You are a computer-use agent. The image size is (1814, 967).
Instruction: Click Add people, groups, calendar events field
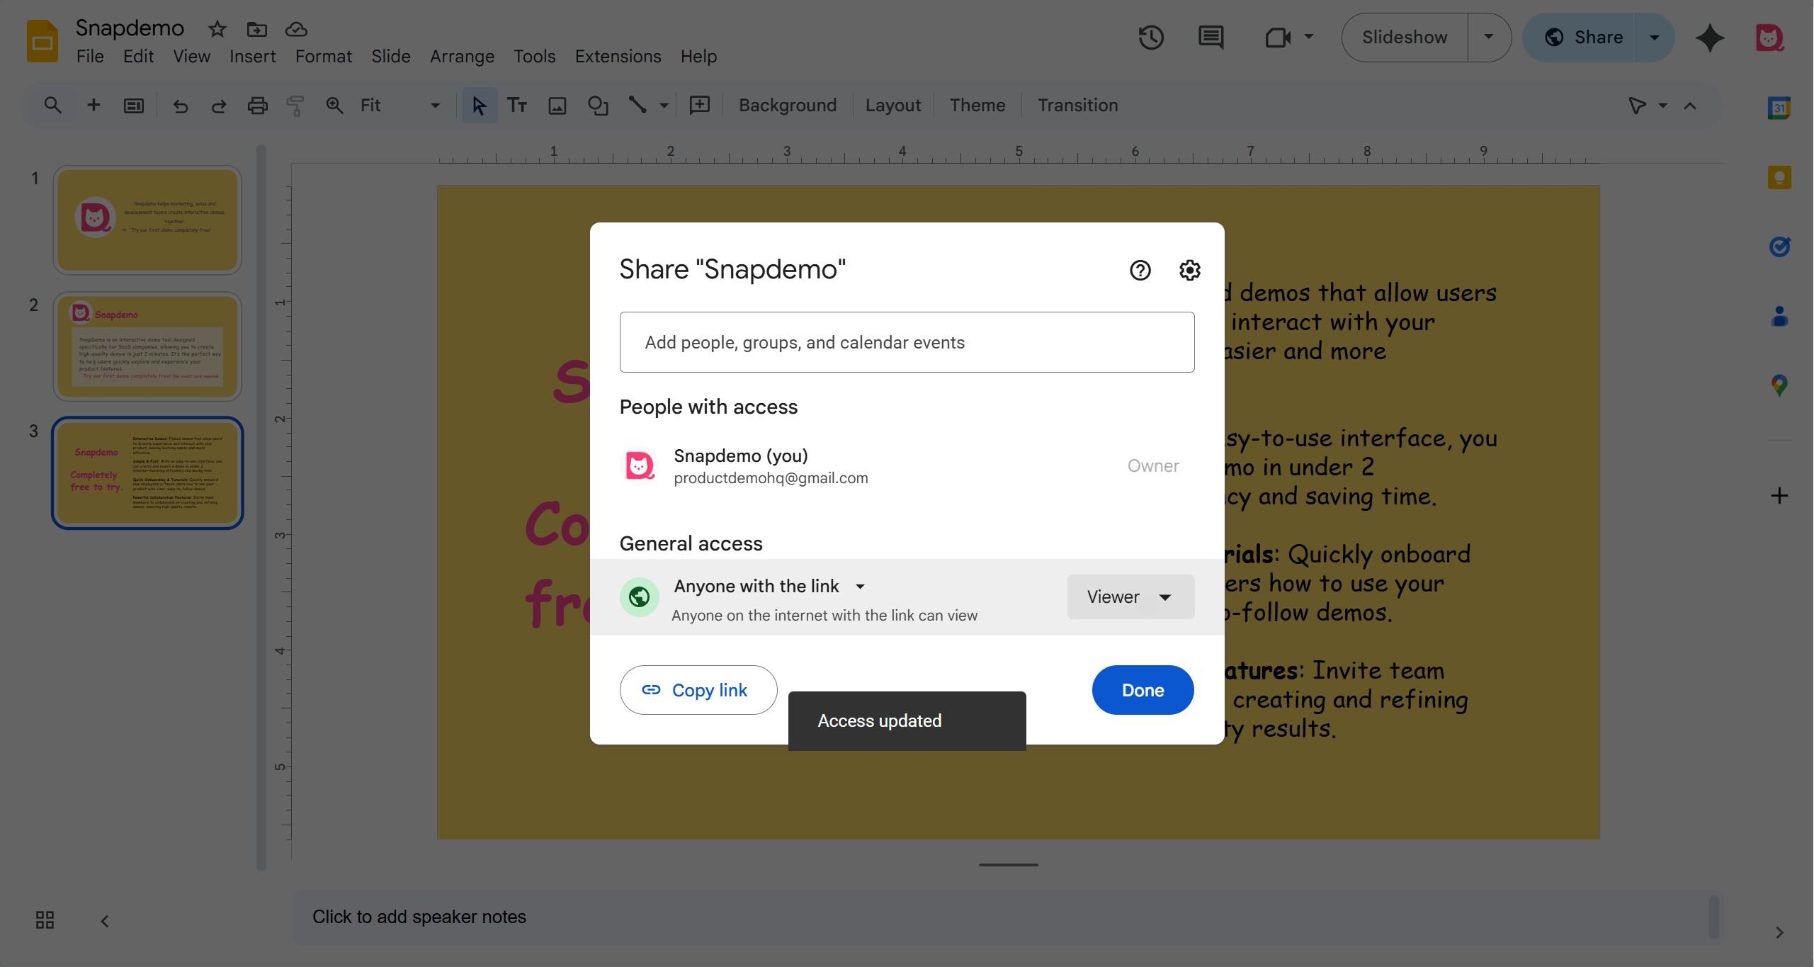pyautogui.click(x=907, y=342)
